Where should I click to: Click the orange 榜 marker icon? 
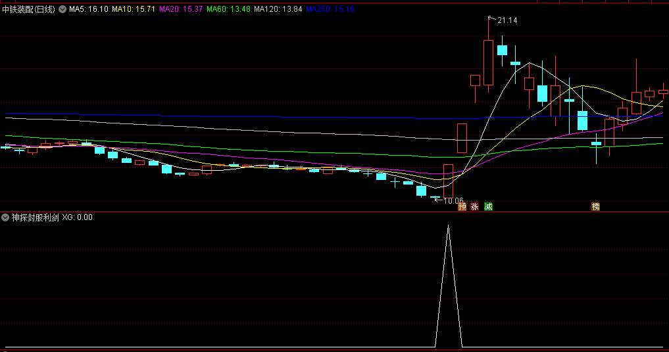pyautogui.click(x=595, y=207)
